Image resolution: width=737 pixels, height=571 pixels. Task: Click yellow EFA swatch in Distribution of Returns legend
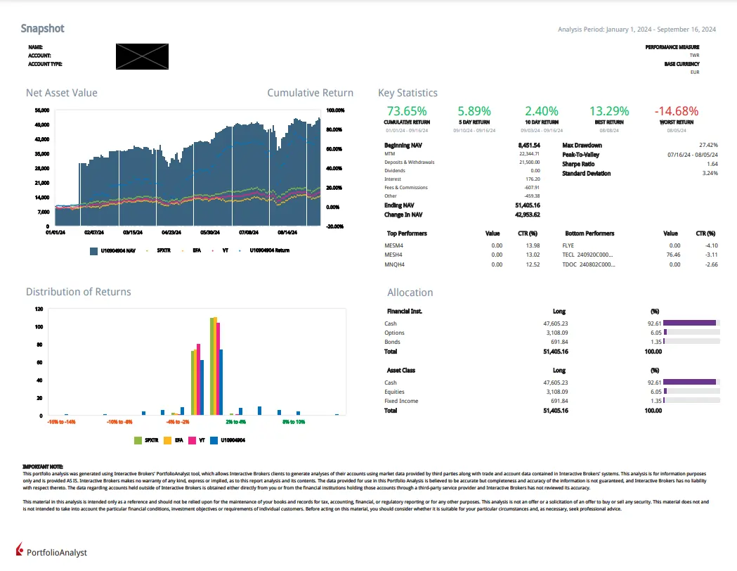(x=168, y=440)
